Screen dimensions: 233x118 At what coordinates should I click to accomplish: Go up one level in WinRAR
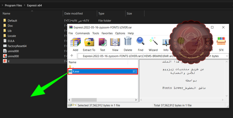click(x=72, y=56)
